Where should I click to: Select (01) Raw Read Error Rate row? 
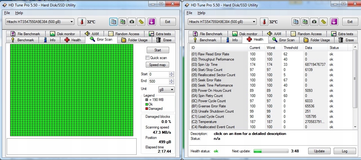(271, 54)
